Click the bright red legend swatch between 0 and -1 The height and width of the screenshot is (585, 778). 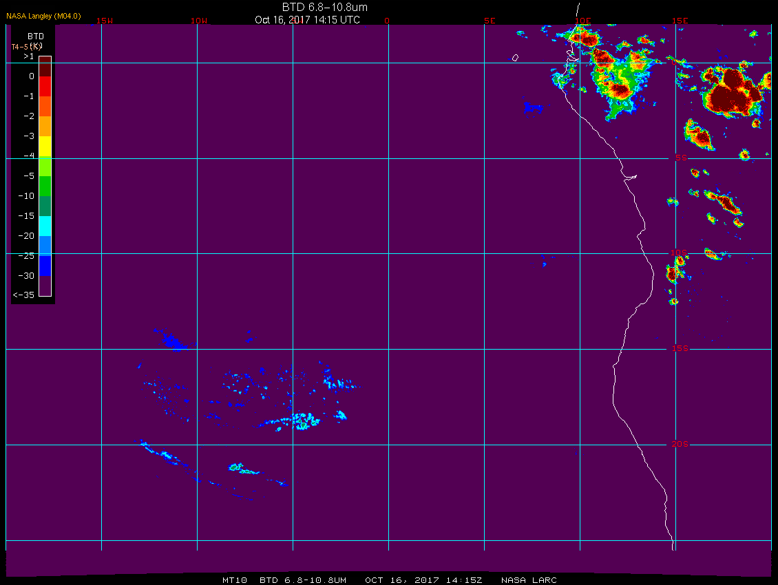tap(45, 86)
